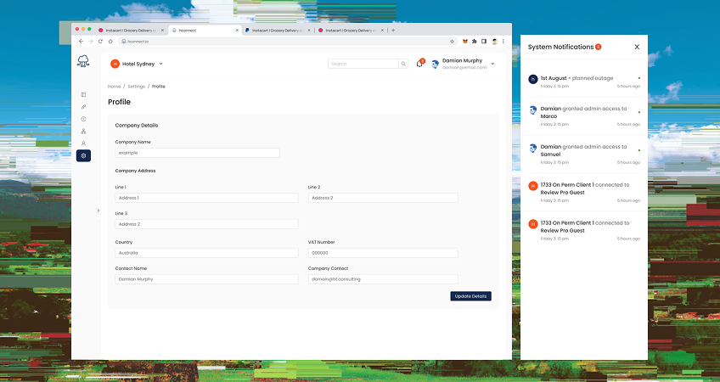This screenshot has height=382, width=720.
Task: Open the MetaMask fox extension
Action: click(x=464, y=42)
